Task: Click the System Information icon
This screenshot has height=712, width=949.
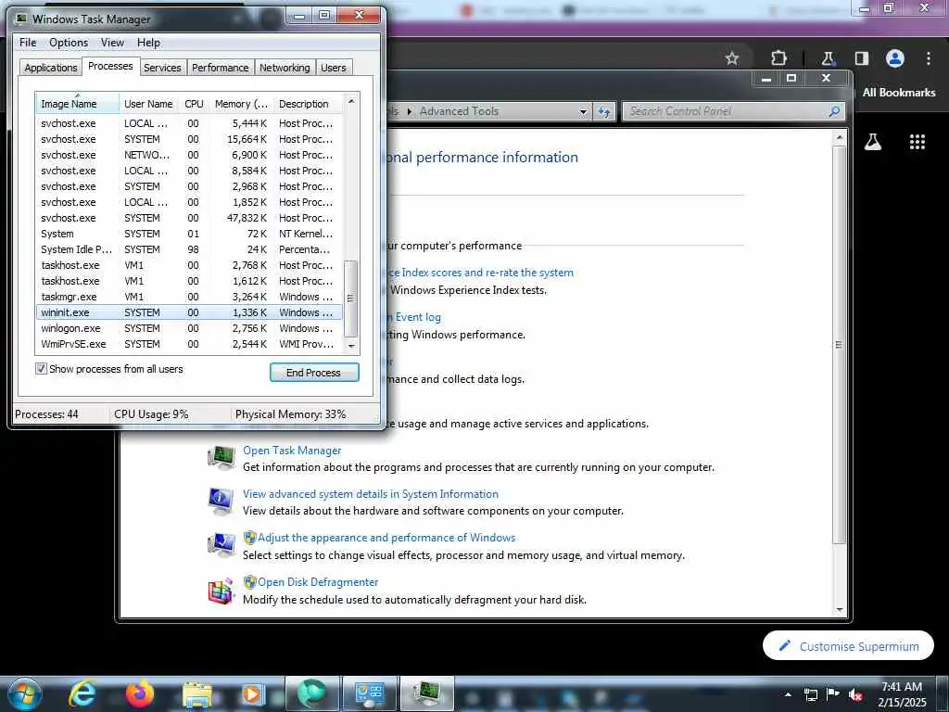Action: click(221, 502)
